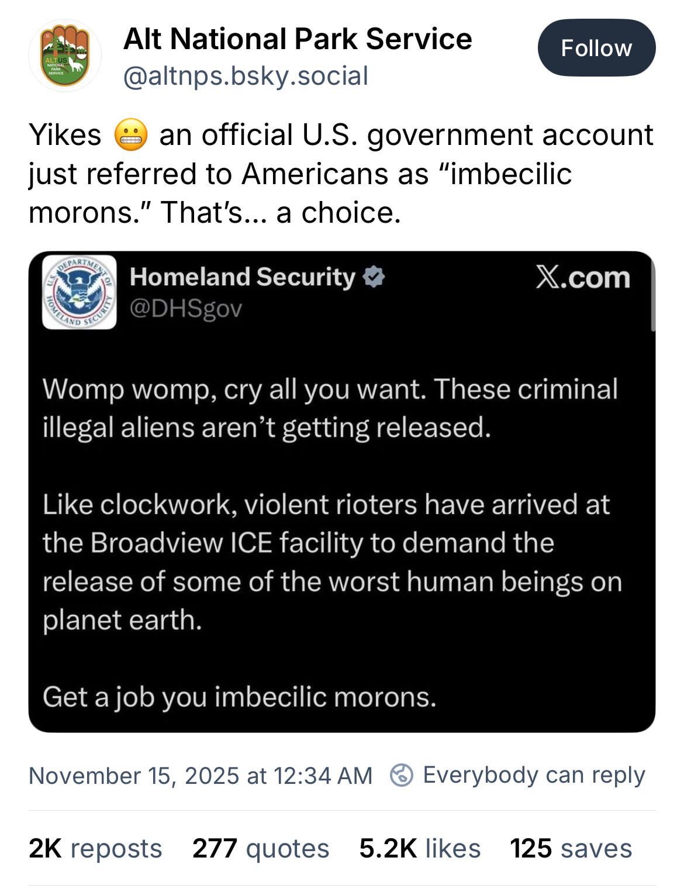This screenshot has width=684, height=892.
Task: Click the Homeland Security seal logo
Action: [x=80, y=292]
